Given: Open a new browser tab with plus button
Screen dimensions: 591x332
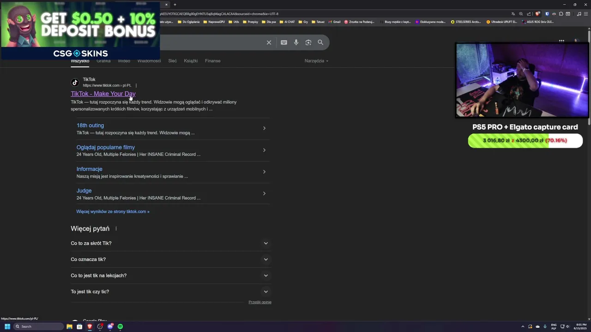Looking at the screenshot, I should tap(175, 5).
